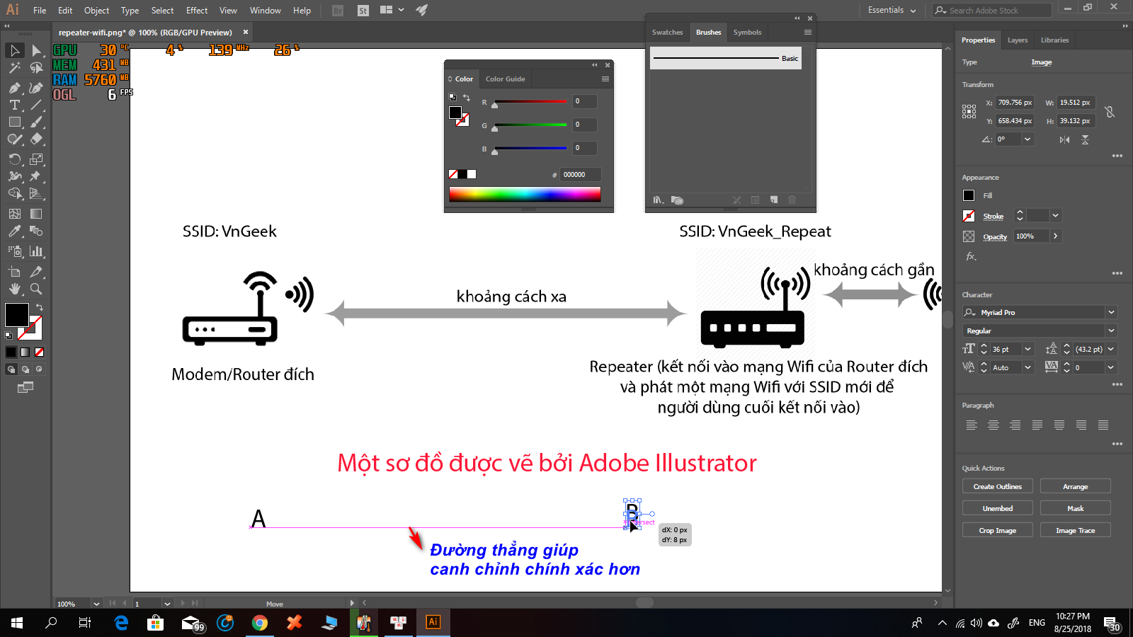This screenshot has height=637, width=1133.
Task: Open brush libraries menu in Brushes panel
Action: click(658, 200)
